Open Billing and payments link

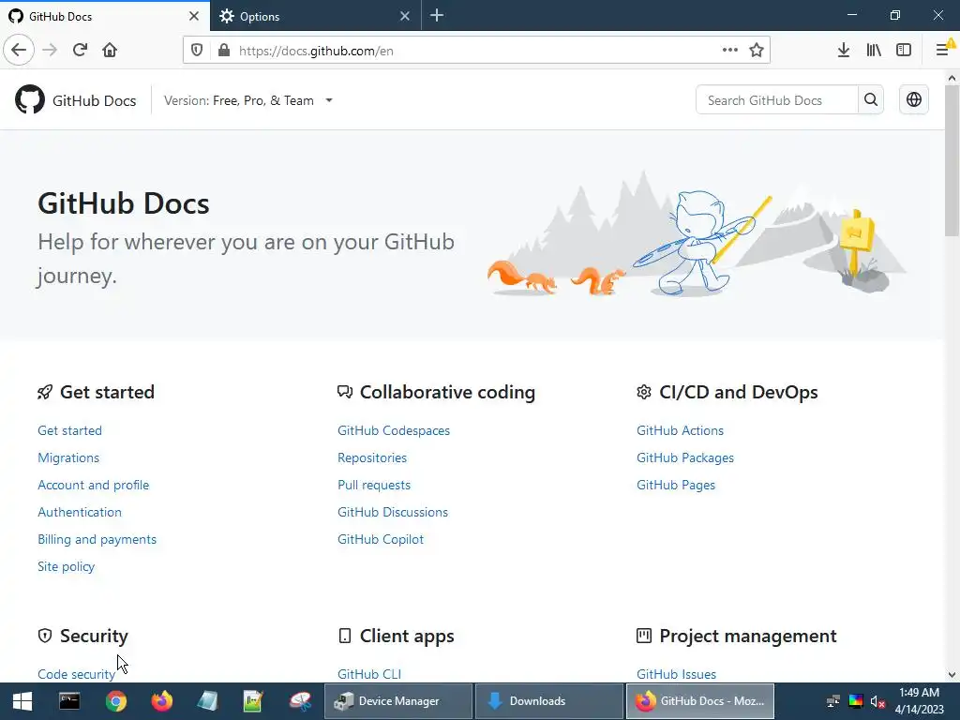(97, 539)
